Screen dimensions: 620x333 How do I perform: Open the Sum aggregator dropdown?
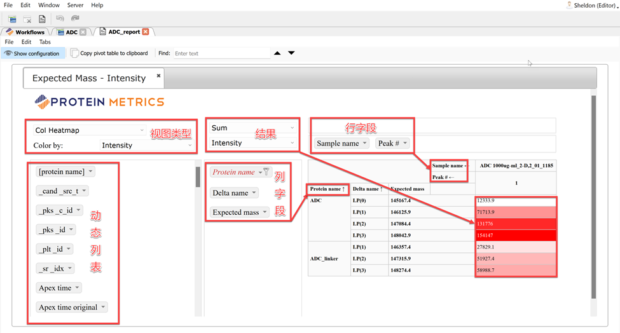coord(252,128)
